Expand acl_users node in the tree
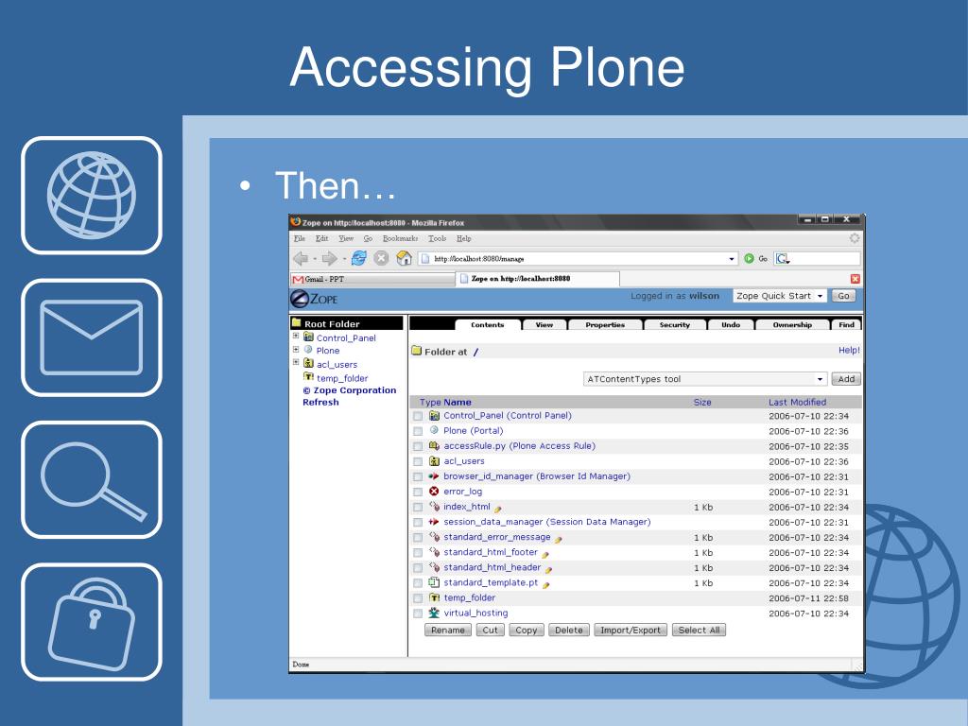Viewport: 968px width, 726px height. coord(296,363)
